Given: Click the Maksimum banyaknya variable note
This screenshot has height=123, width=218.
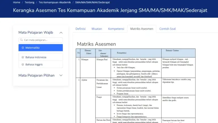Looking at the screenshot, I should coord(177,81).
